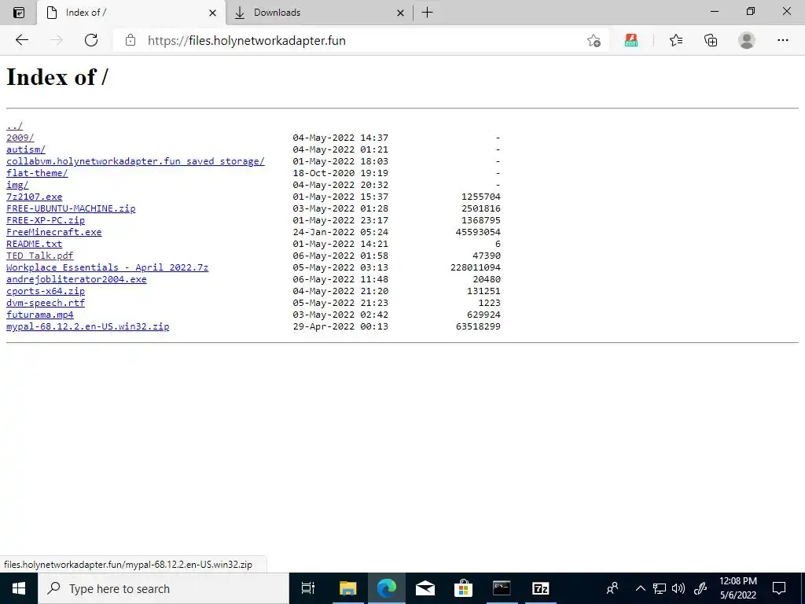Open README.txt file
The height and width of the screenshot is (604, 805).
(x=35, y=244)
